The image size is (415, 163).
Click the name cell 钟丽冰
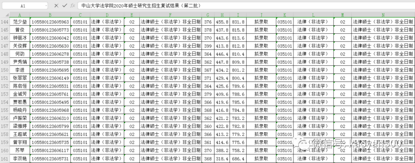tap(20, 38)
